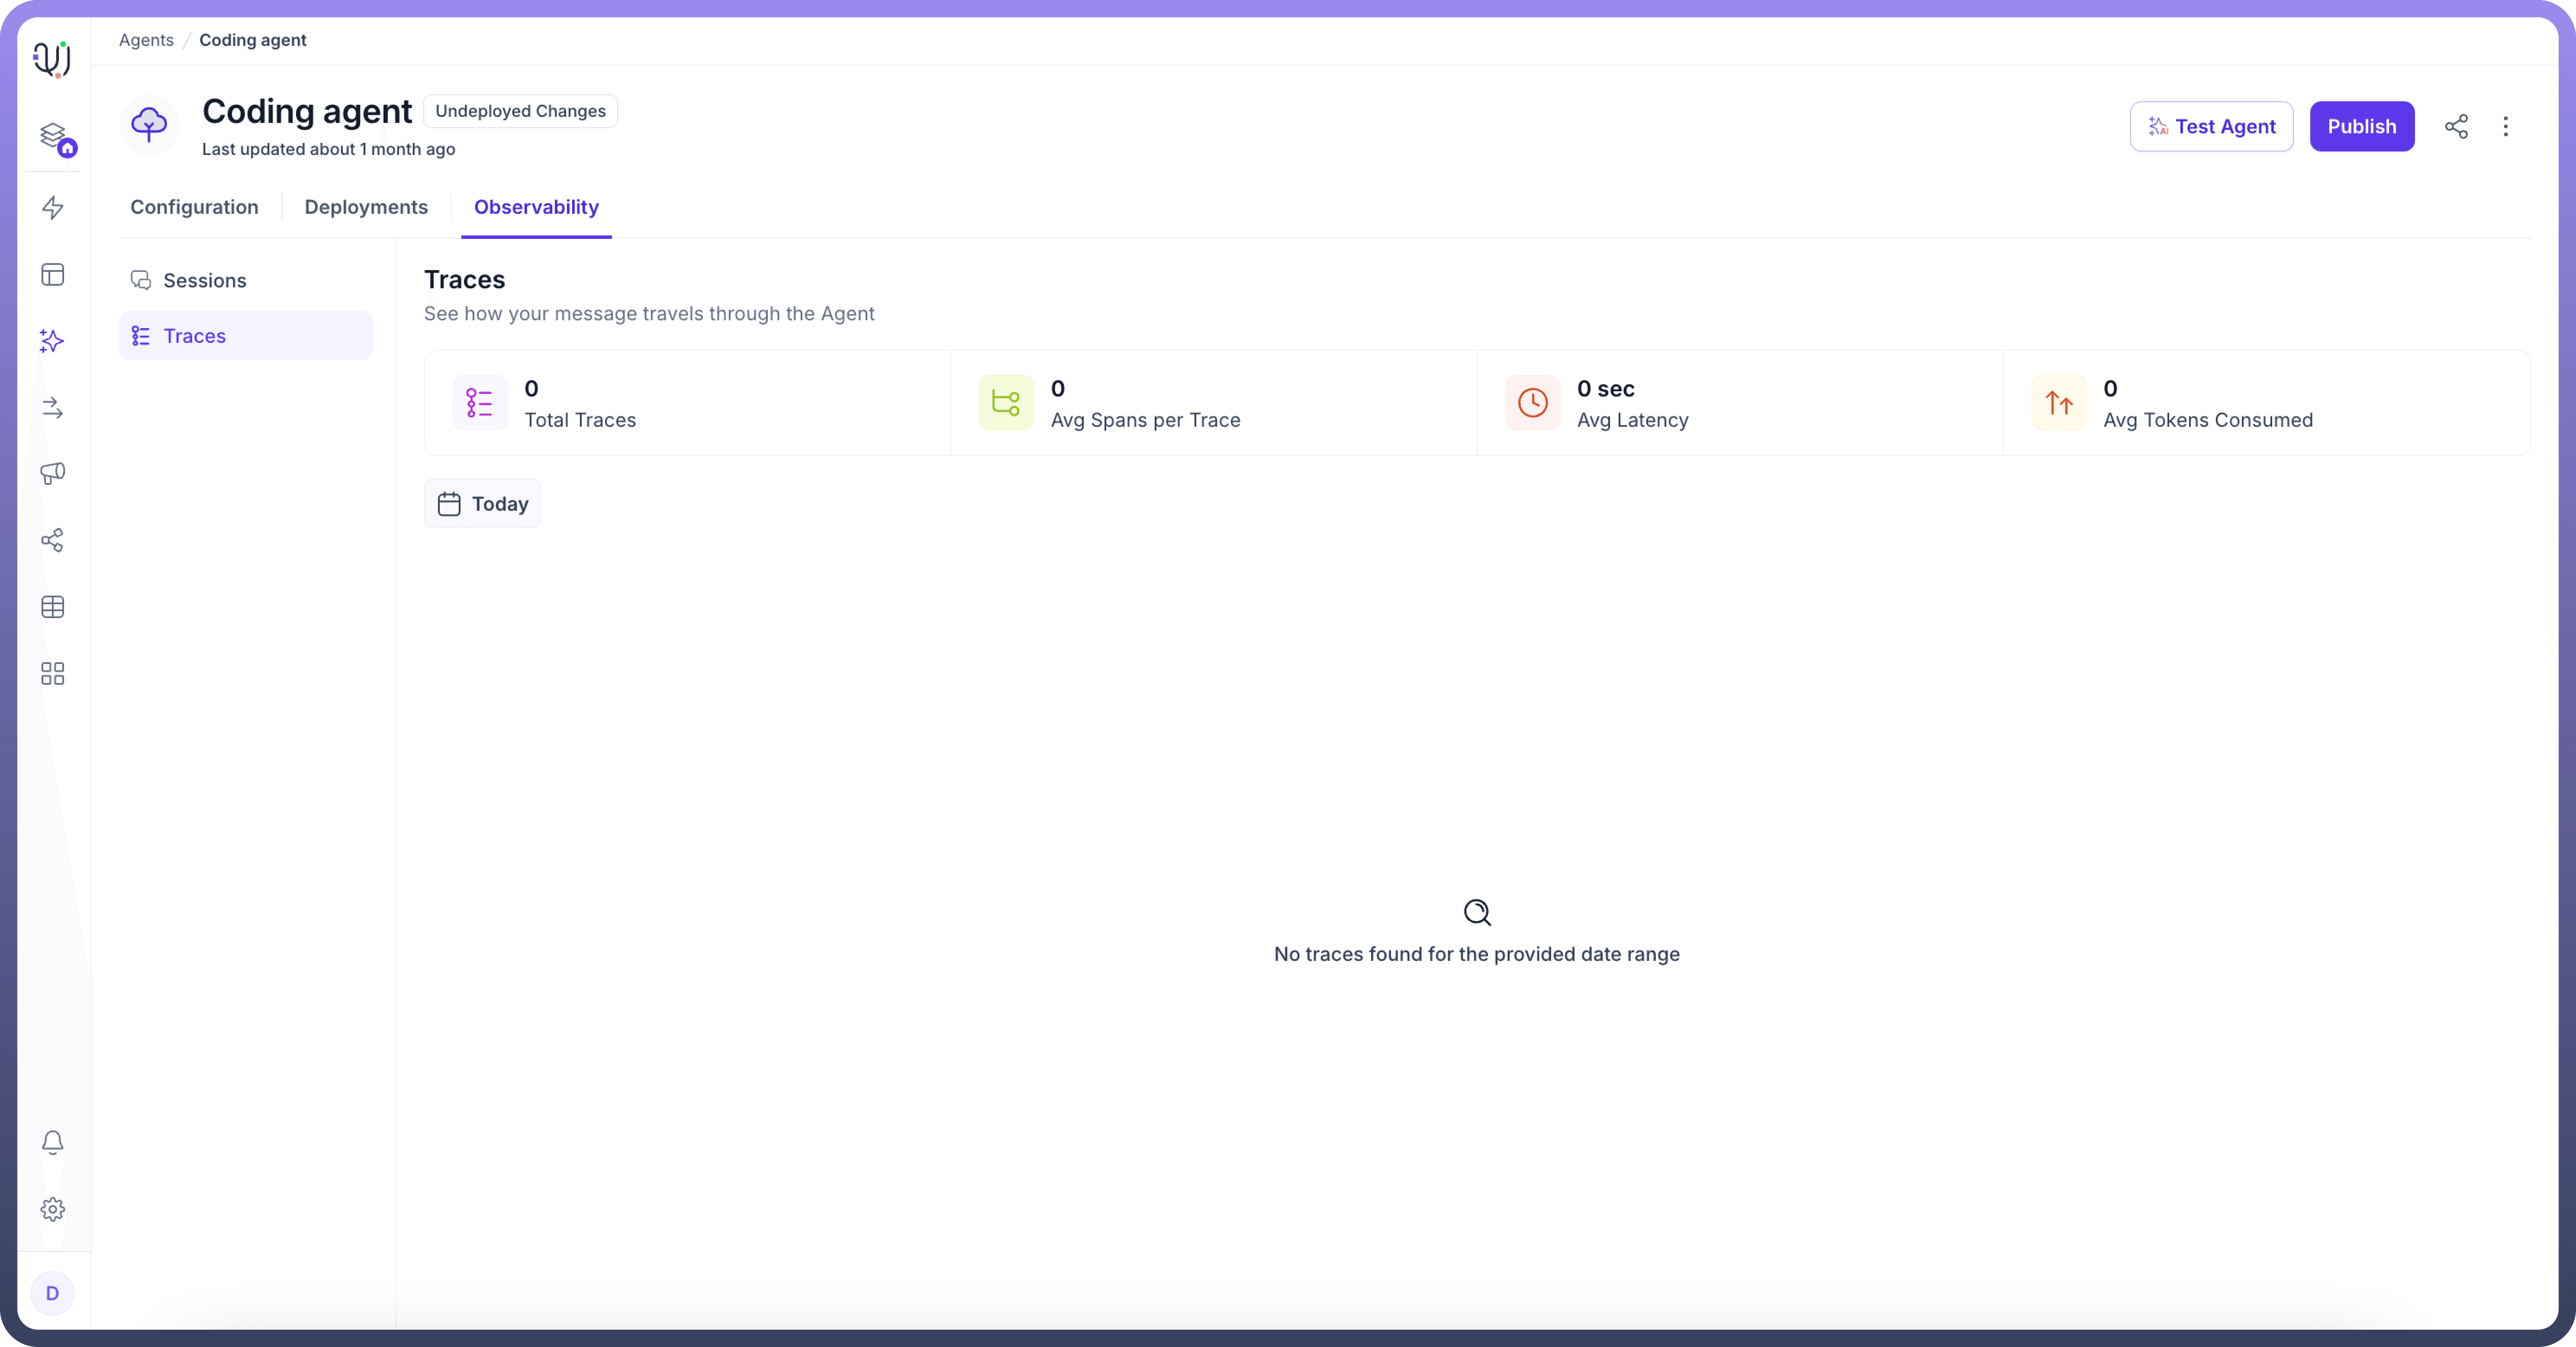Select Sessions in the observability sidebar

(x=205, y=281)
